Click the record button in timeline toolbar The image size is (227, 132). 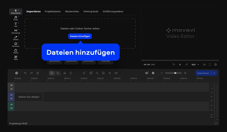point(17,73)
